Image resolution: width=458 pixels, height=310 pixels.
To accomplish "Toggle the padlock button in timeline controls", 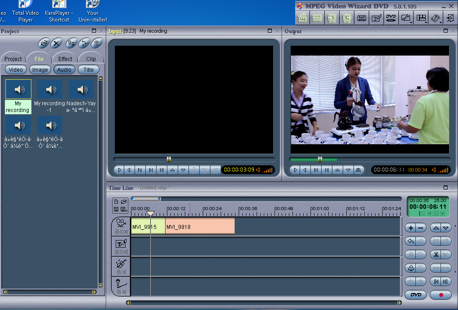I will pyautogui.click(x=411, y=254).
